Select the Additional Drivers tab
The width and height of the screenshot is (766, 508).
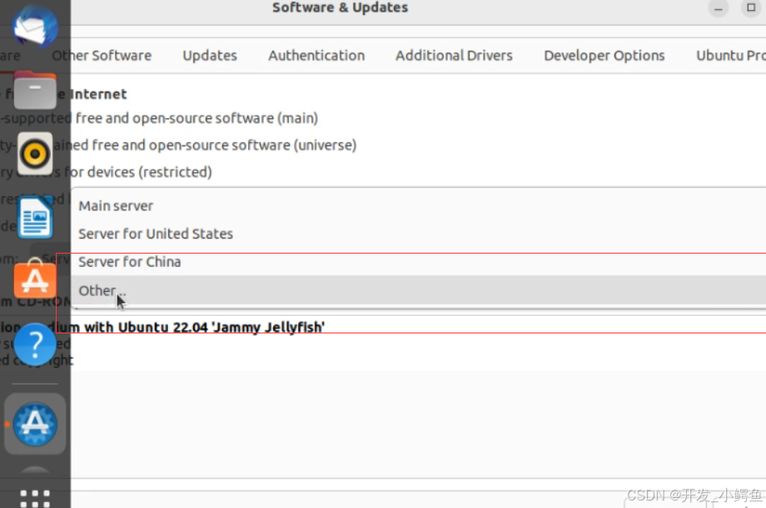click(x=454, y=56)
